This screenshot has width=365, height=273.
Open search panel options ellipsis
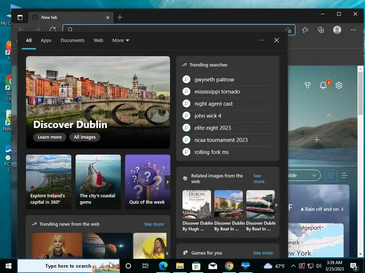click(x=262, y=40)
